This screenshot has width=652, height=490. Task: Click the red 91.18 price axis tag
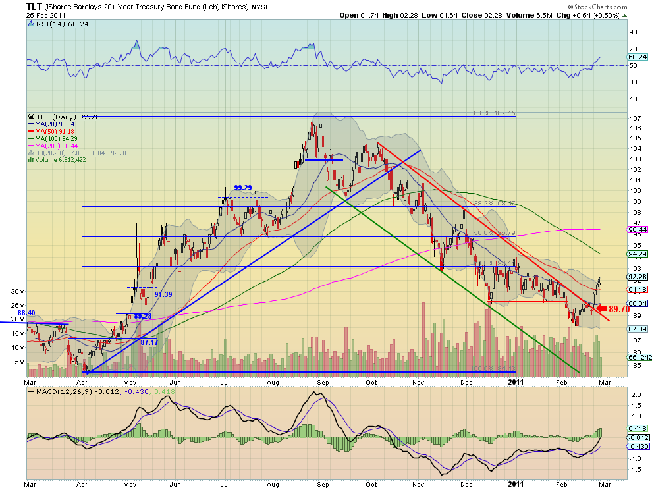(637, 290)
